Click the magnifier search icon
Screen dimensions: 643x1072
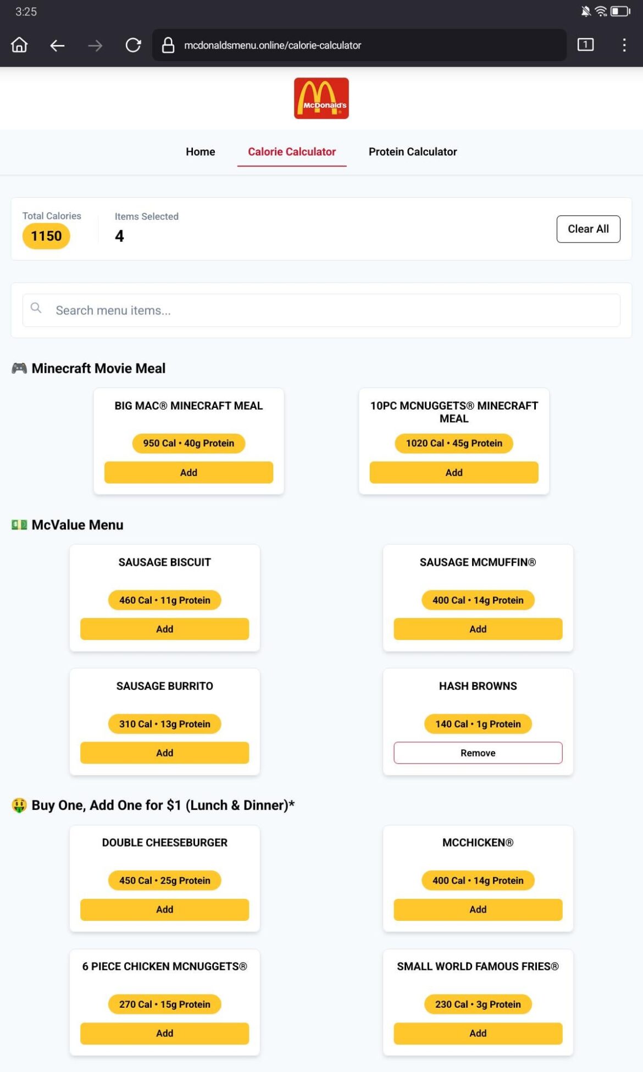(36, 308)
